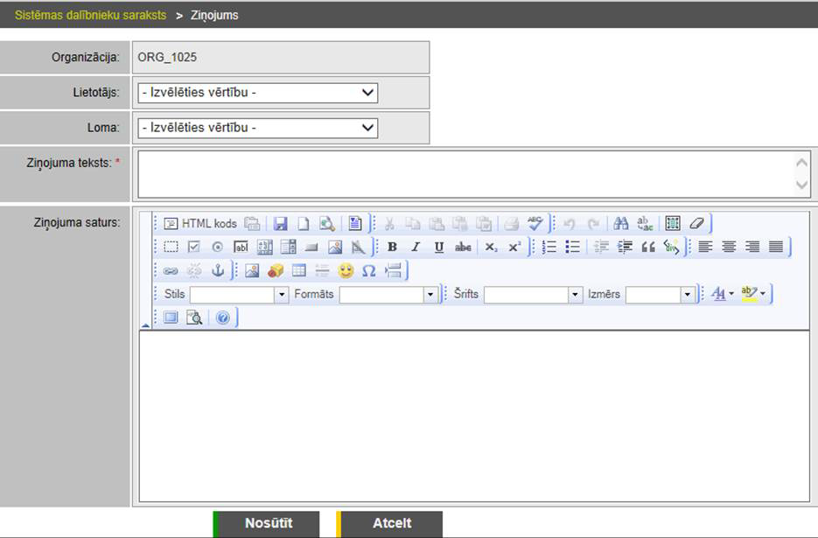Insert a radio button form element
The height and width of the screenshot is (538, 818).
[218, 248]
